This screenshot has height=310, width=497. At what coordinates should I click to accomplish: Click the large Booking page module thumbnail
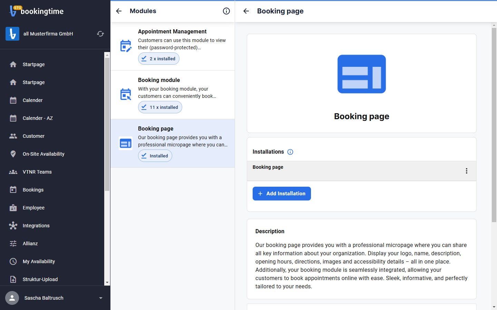tap(362, 74)
